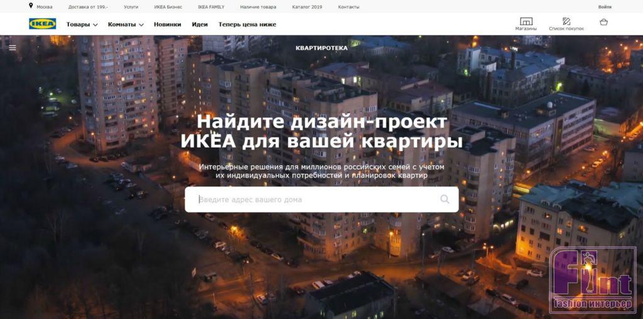
Task: Go to Наличие товара link
Action: [258, 7]
